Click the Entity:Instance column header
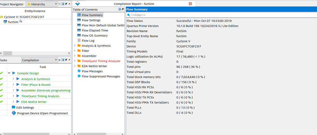Viewport: 317px width, 135px height. point(35,11)
